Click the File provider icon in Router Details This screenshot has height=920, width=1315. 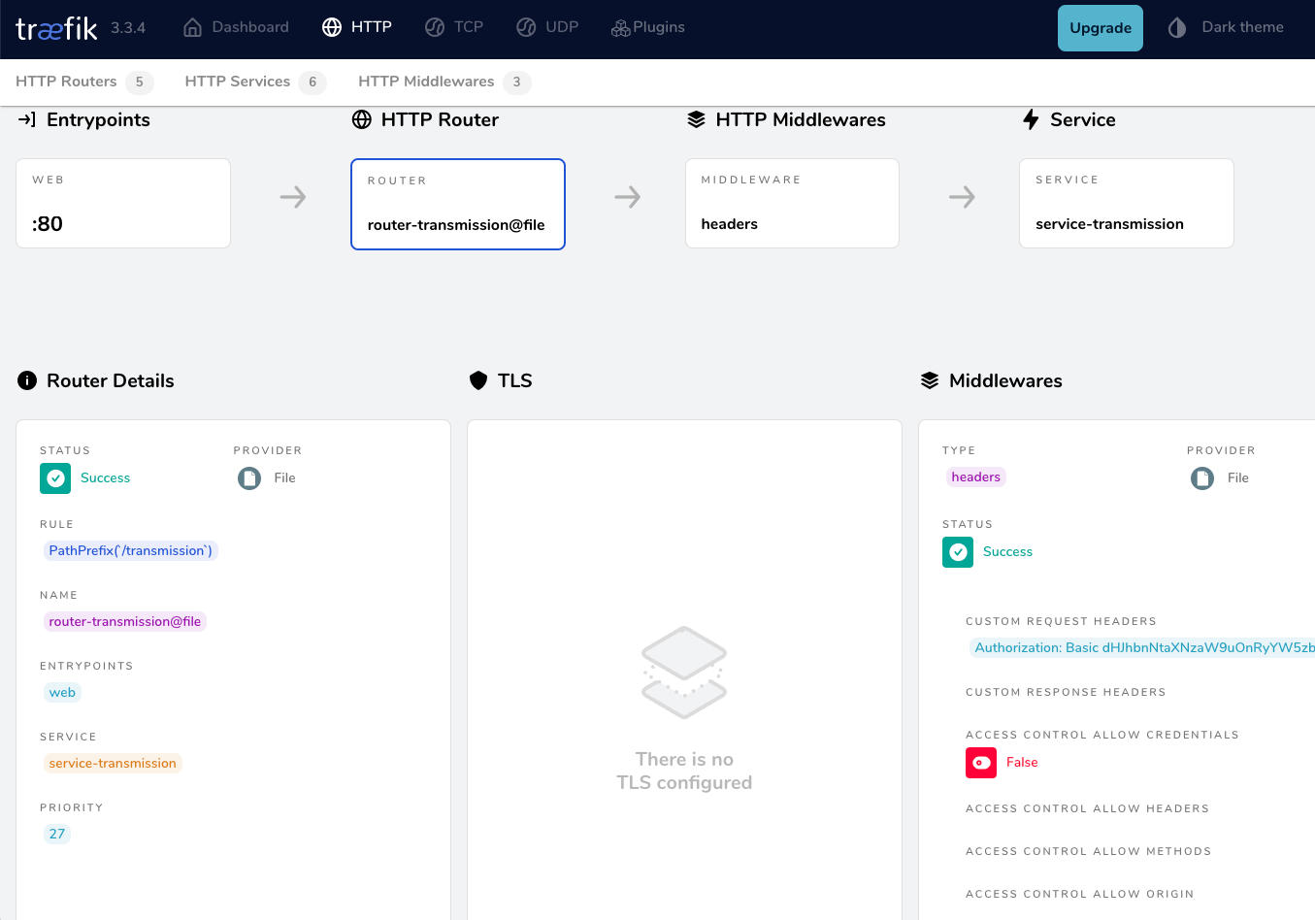pos(249,478)
